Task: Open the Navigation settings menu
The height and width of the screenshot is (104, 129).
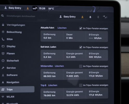Action: click(13, 82)
